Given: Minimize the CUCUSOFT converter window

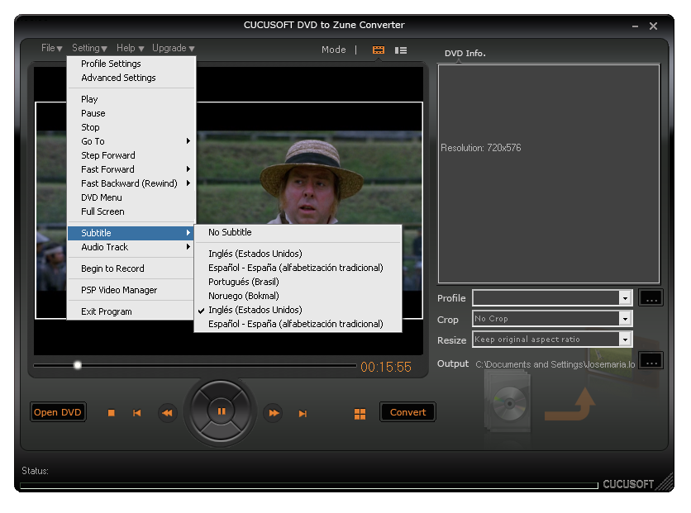Looking at the screenshot, I should coord(635,26).
